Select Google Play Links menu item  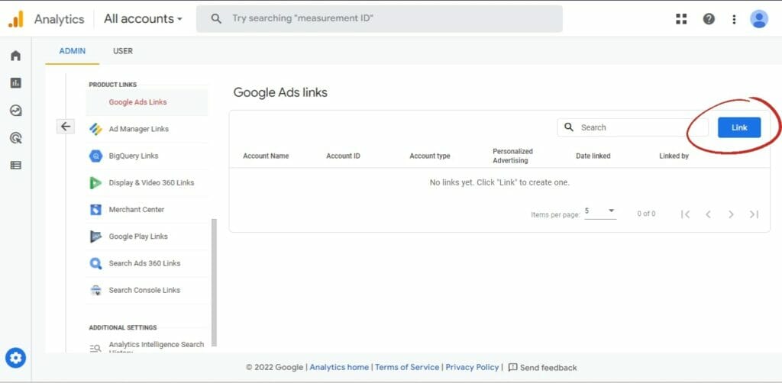[147, 237]
